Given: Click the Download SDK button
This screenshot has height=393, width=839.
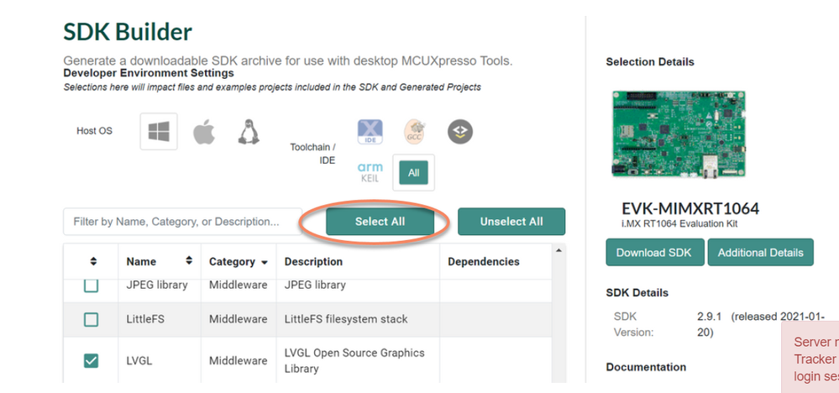Looking at the screenshot, I should [x=654, y=252].
